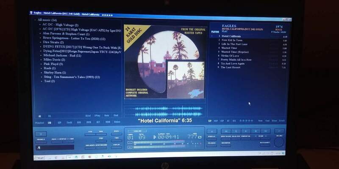The height and width of the screenshot is (169, 339).
Task: Expand the Pink Floyd artist node
Action: [40, 64]
